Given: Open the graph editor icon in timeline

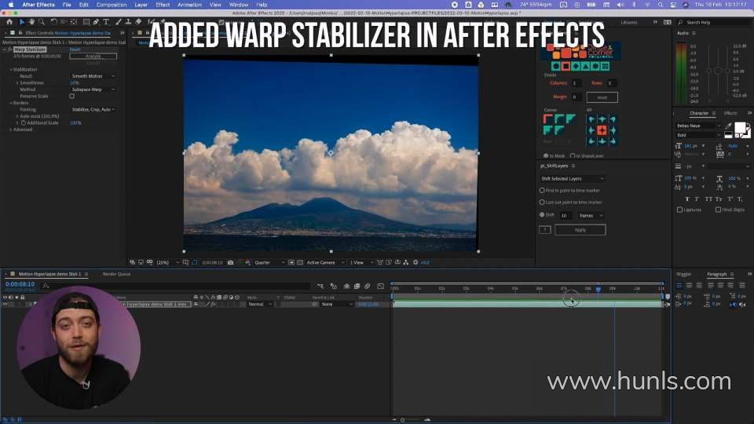Looking at the screenshot, I should click(380, 286).
